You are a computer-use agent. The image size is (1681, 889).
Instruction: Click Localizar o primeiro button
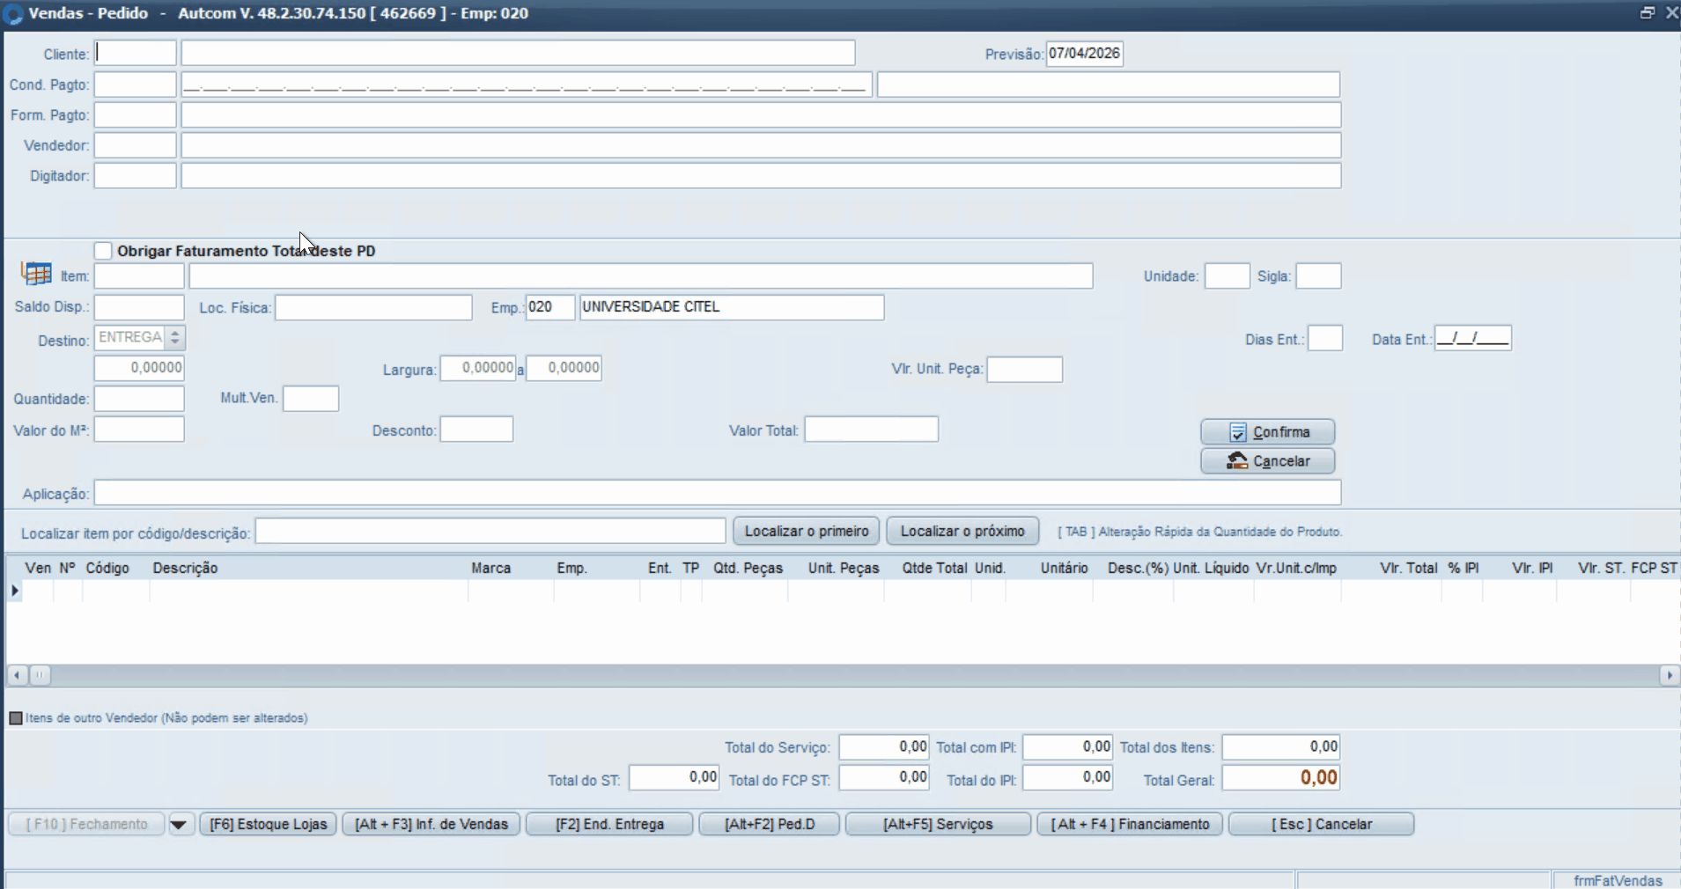tap(806, 532)
